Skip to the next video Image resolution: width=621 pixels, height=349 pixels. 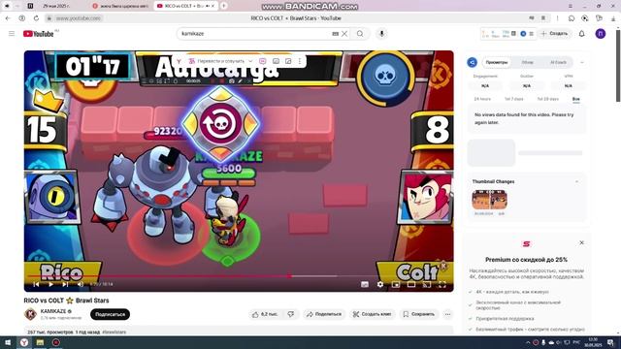65,284
